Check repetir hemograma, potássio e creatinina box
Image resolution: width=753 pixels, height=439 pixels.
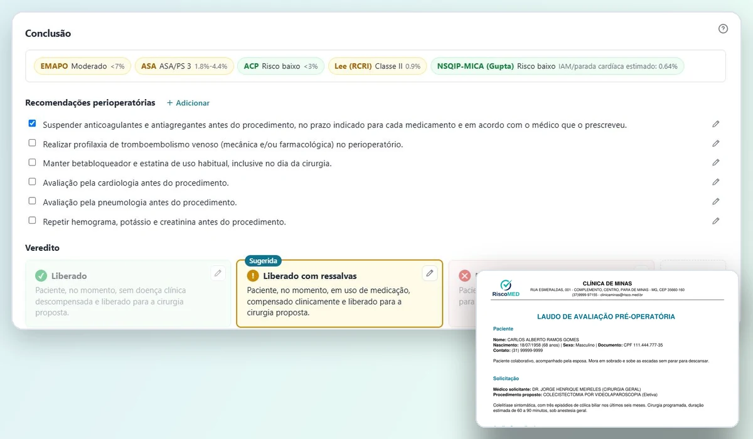click(x=33, y=221)
